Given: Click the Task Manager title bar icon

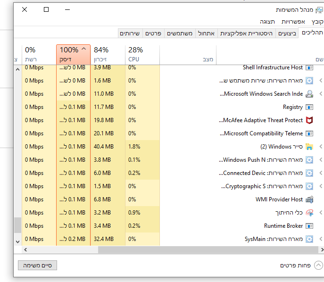Looking at the screenshot, I should pos(319,10).
